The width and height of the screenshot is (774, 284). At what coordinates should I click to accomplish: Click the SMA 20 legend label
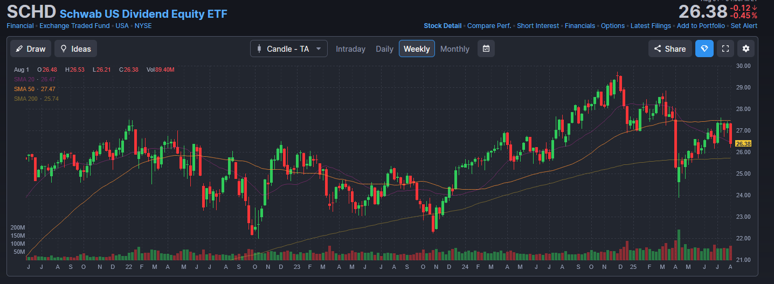click(x=25, y=79)
